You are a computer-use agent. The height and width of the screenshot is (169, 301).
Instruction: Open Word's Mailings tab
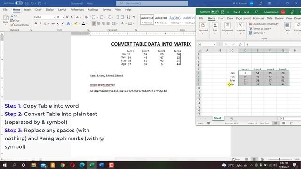click(93, 10)
